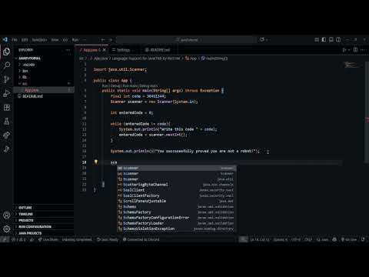369x277 pixels.
Task: Open the Testing flask view
Action: click(7, 121)
